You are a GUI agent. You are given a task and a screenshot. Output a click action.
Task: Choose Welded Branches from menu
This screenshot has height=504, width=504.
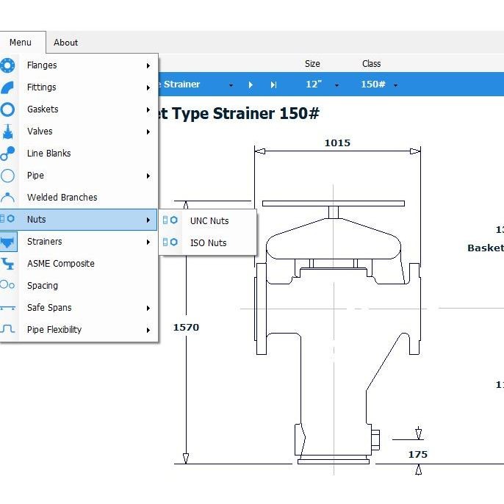tap(79, 198)
